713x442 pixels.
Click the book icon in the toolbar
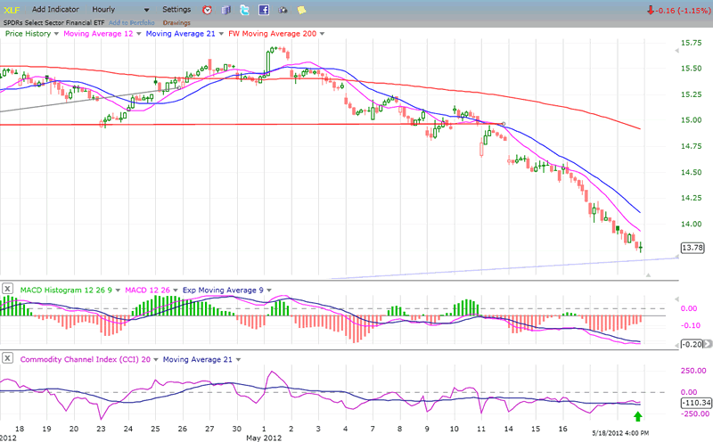click(x=225, y=10)
